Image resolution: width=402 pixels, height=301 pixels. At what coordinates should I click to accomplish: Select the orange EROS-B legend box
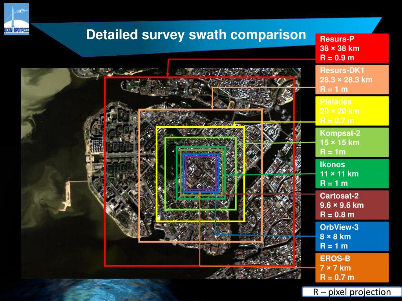point(352,268)
